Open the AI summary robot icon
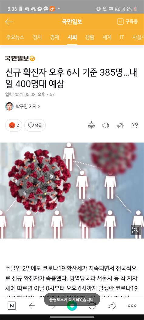 (x=91, y=125)
